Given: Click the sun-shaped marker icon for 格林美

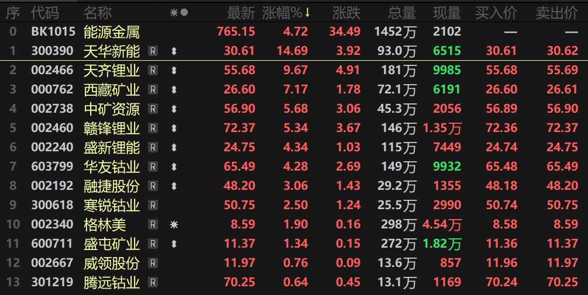Looking at the screenshot, I should (x=174, y=224).
